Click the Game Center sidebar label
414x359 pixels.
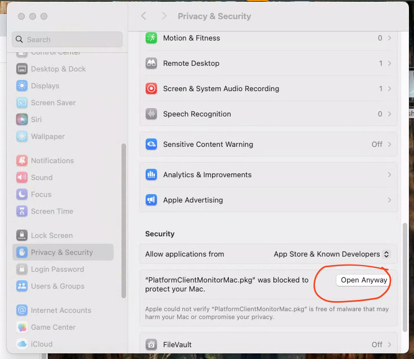[53, 327]
